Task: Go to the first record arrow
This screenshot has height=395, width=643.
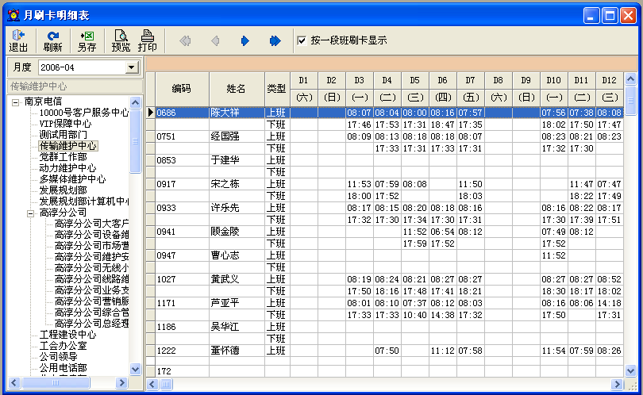Action: [185, 40]
